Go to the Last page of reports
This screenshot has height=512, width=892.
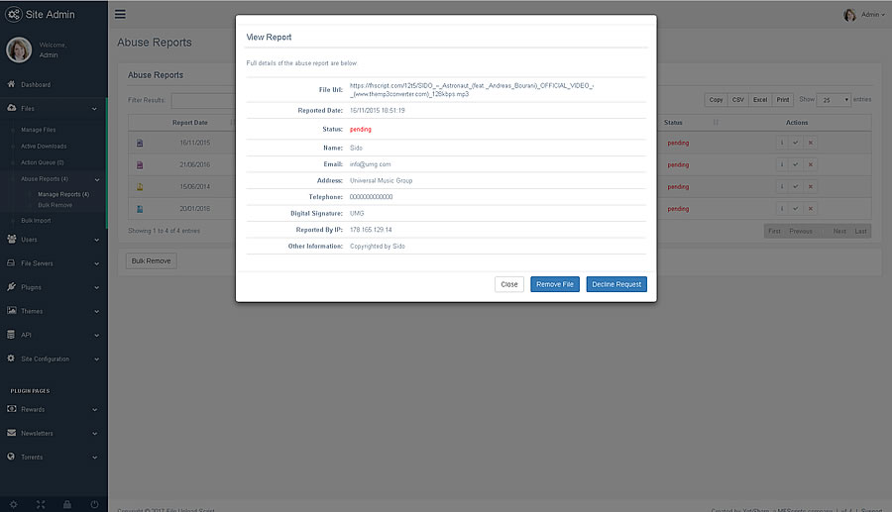pos(860,232)
